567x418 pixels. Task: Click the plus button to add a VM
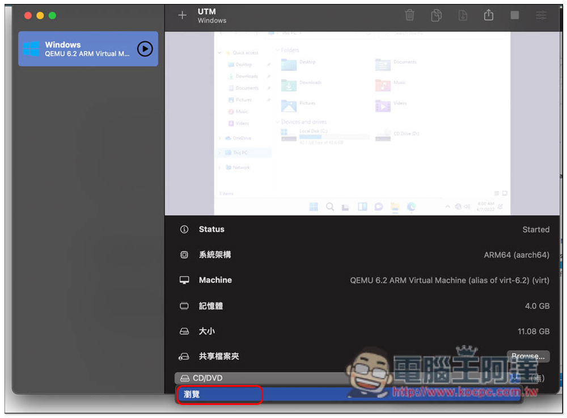[x=182, y=15]
